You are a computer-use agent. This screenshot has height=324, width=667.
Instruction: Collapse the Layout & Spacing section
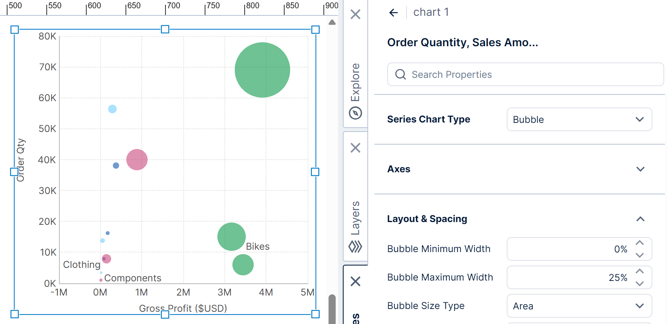coord(640,219)
